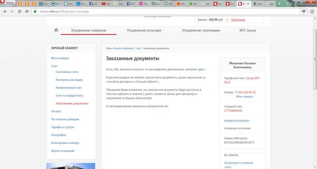Open Блокировка номера in sidebar
Viewport: 317px width, 169px height.
[65, 143]
